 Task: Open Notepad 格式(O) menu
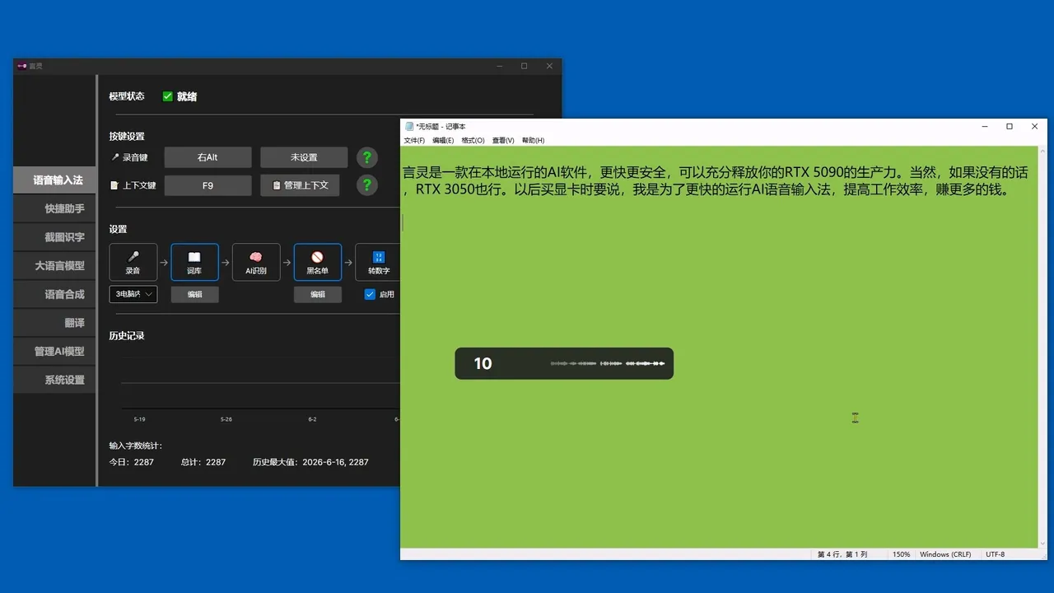[473, 140]
